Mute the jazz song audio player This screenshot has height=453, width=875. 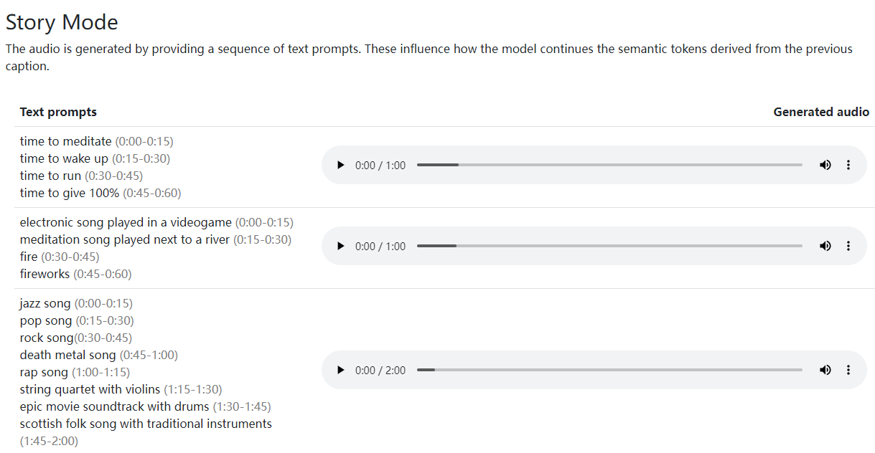(825, 370)
